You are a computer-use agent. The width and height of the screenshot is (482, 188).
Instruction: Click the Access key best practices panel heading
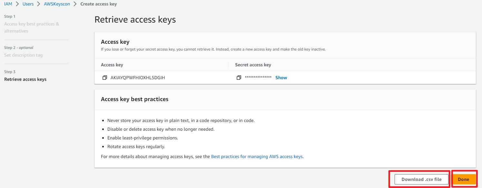pos(134,99)
